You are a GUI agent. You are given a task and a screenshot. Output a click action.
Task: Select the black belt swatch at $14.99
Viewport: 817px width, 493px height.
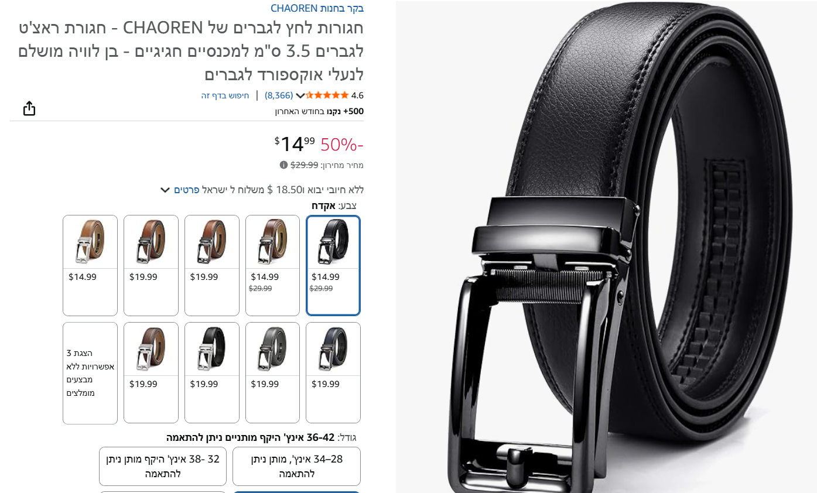point(333,265)
